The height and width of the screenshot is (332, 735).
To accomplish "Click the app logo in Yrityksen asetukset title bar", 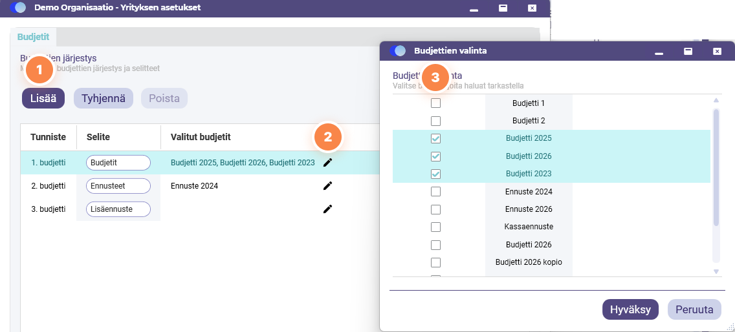I will [x=18, y=8].
